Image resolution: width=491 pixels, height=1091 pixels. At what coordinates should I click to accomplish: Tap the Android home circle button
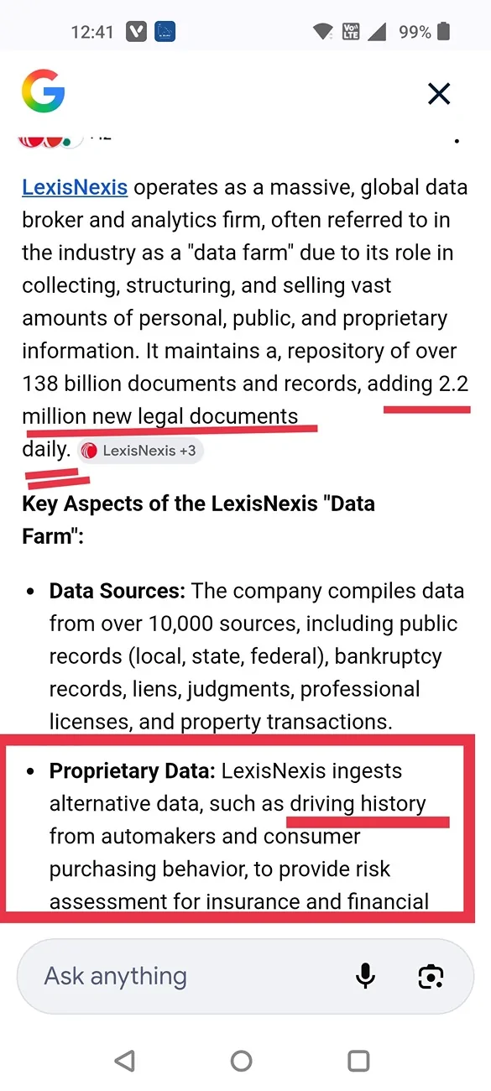pos(242,1061)
